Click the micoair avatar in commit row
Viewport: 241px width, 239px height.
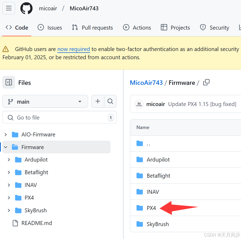click(139, 104)
